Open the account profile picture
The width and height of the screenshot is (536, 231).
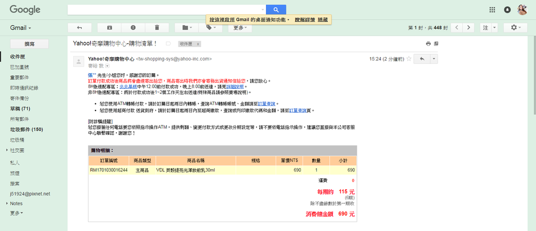522,10
